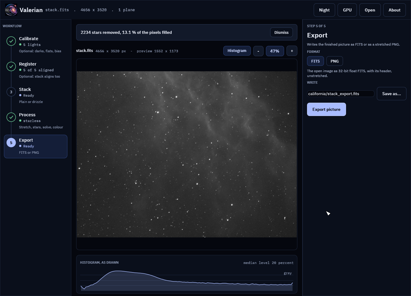Toggle the Histogram display

[237, 51]
